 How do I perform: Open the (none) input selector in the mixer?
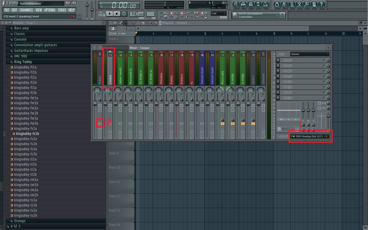(x=310, y=54)
